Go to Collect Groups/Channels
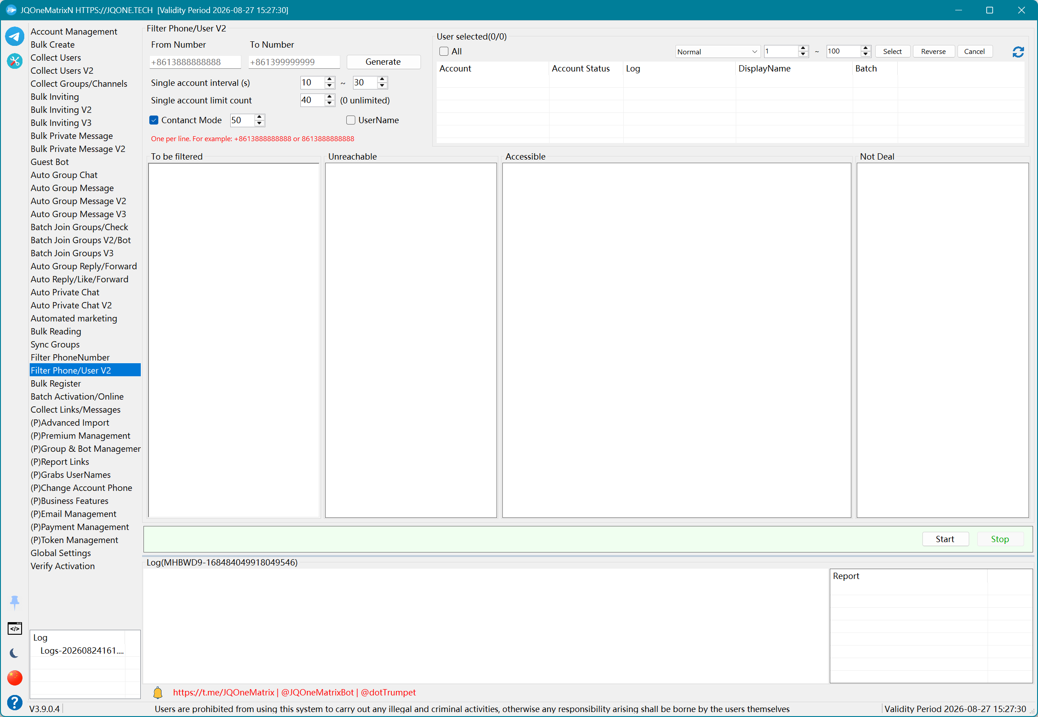This screenshot has height=717, width=1038. (79, 84)
